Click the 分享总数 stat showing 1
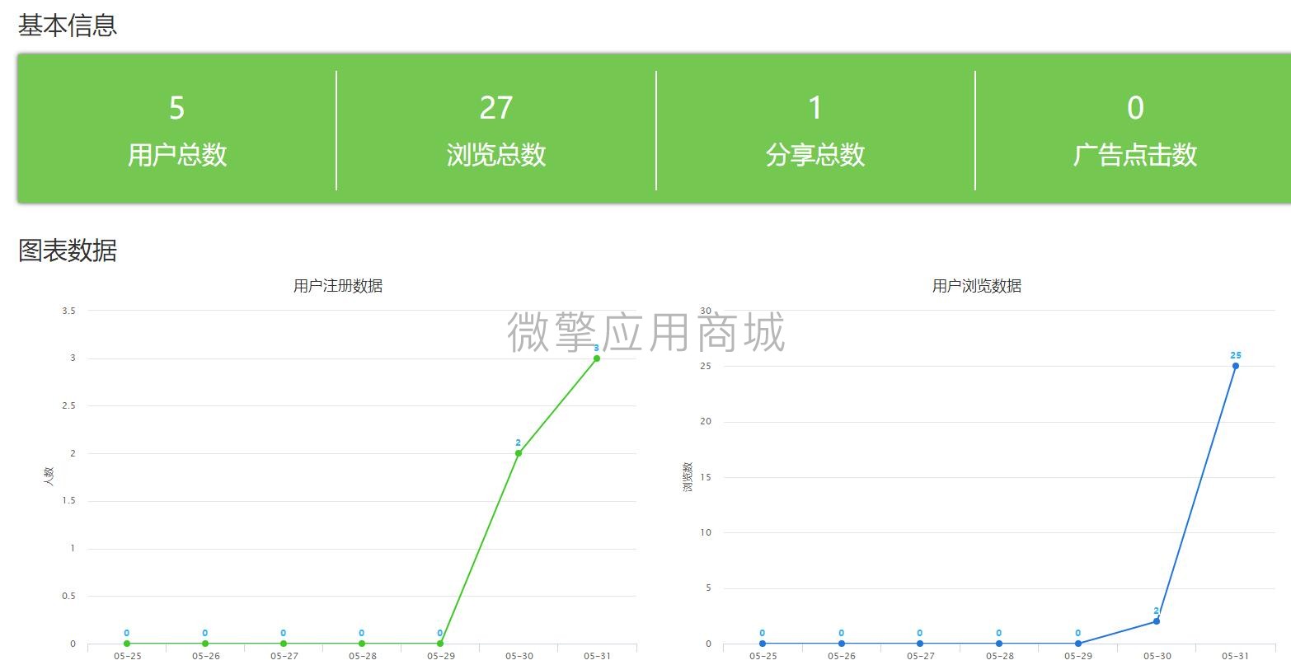This screenshot has width=1291, height=665. point(815,130)
